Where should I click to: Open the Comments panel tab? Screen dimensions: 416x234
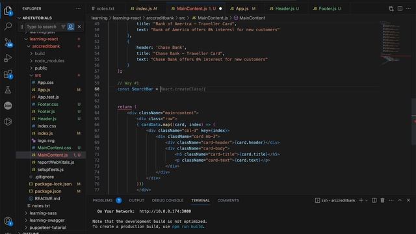click(228, 200)
